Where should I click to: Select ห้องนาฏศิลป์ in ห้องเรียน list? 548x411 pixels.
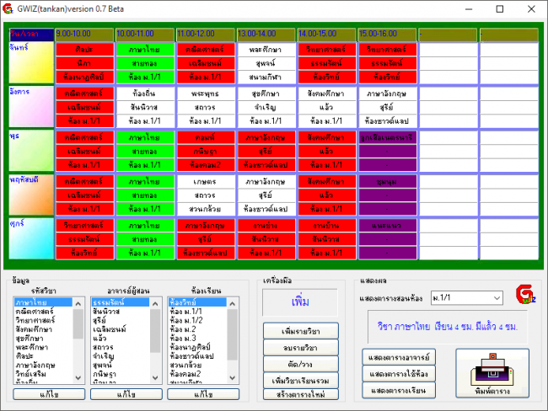pos(197,347)
